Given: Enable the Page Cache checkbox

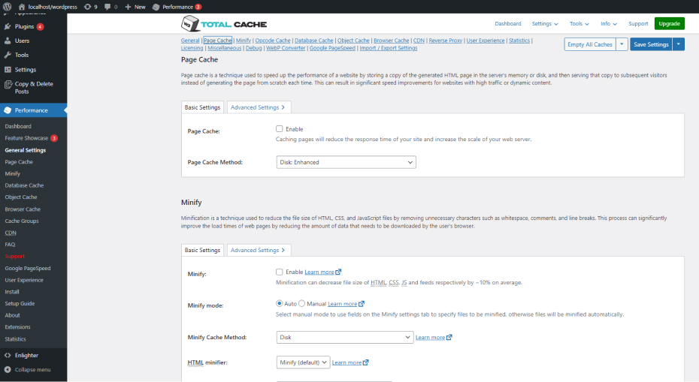Looking at the screenshot, I should pyautogui.click(x=279, y=128).
